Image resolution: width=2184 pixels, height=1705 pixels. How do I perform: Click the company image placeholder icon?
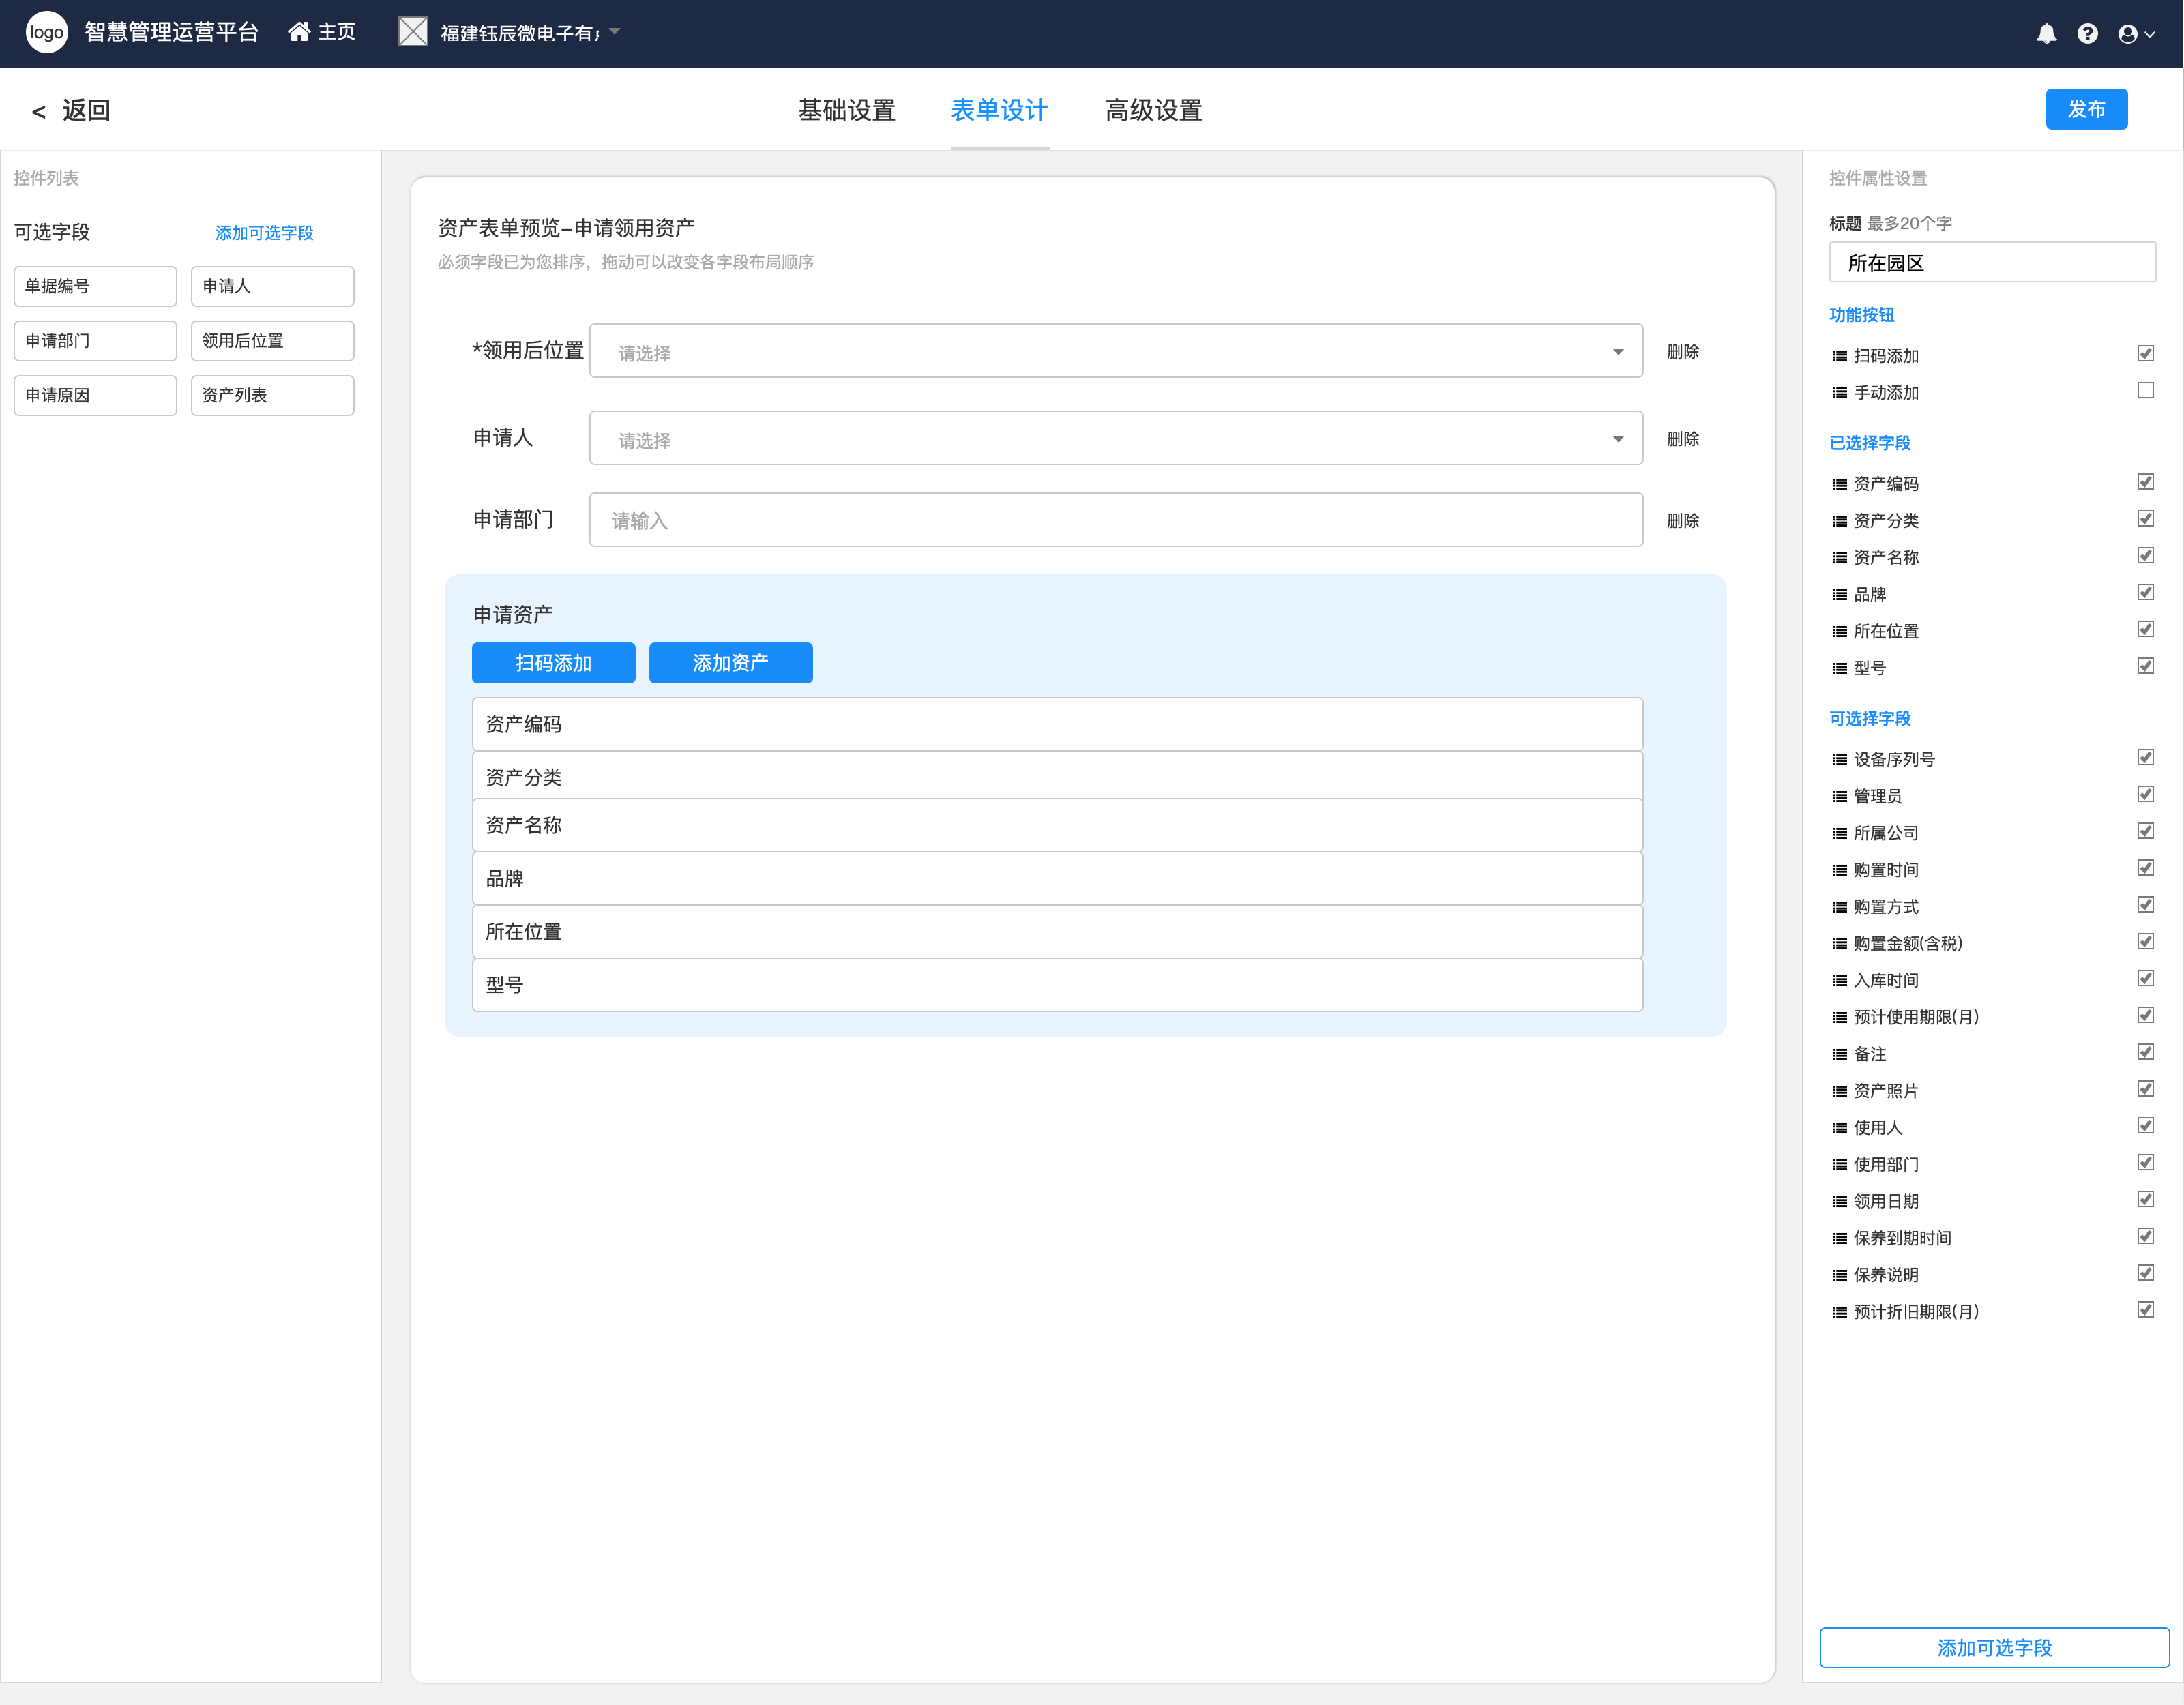coord(413,32)
